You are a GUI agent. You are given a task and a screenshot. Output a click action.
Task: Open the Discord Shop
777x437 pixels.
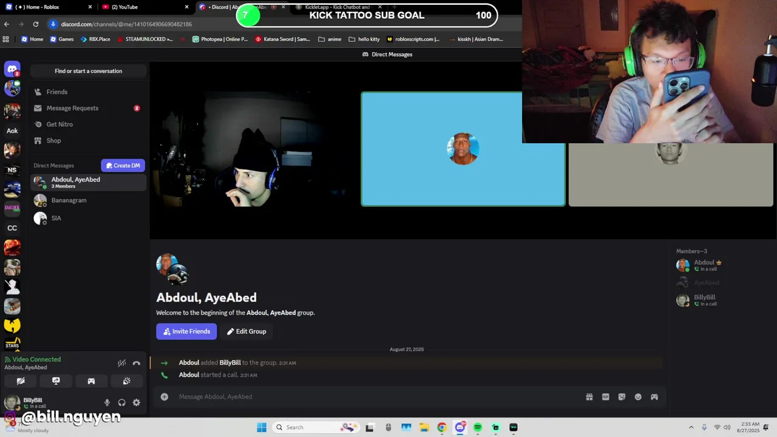(x=88, y=141)
